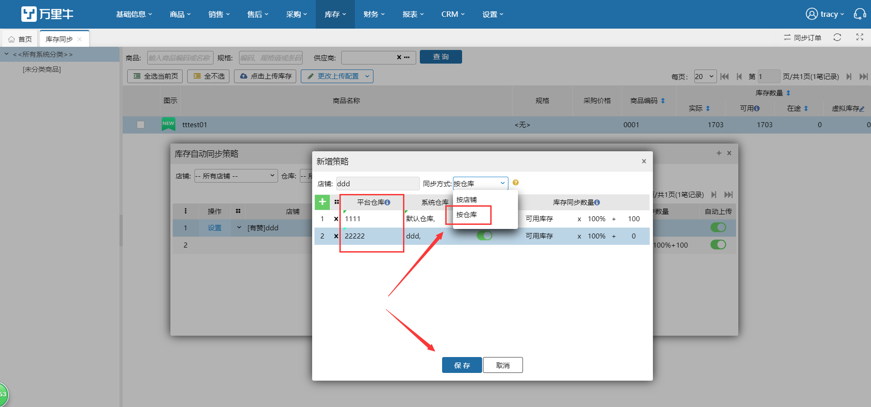Click edit pencil beside 虚拟库存

pos(862,109)
